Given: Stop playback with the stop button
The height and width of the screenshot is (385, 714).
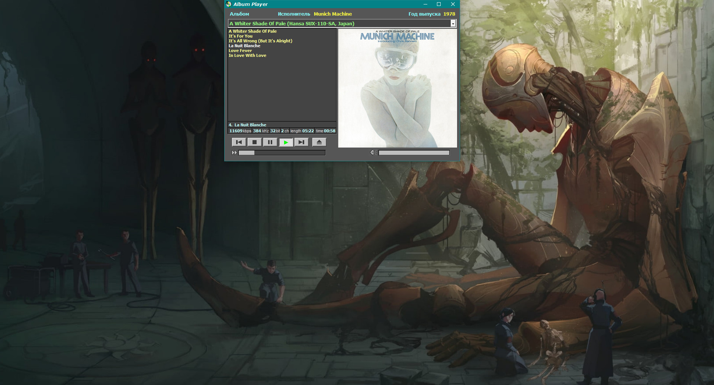Looking at the screenshot, I should [254, 142].
